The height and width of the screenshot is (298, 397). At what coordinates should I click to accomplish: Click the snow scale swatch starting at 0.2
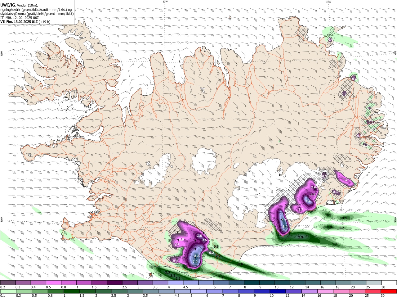[x=8, y=282]
